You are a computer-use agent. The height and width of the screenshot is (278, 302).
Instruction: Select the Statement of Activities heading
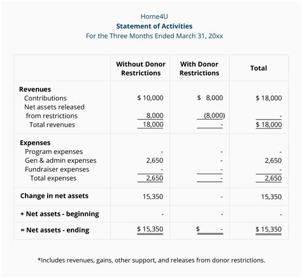click(154, 26)
